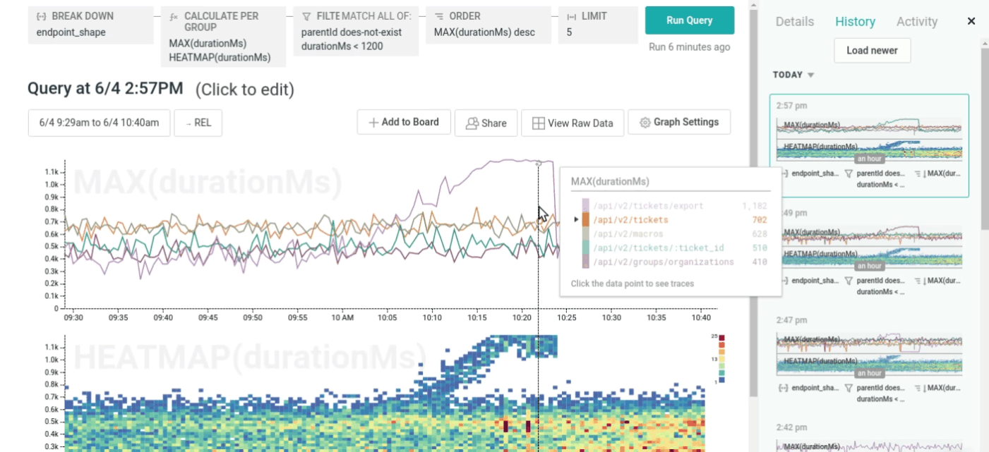Click the Run Query button
The width and height of the screenshot is (989, 452).
(689, 20)
